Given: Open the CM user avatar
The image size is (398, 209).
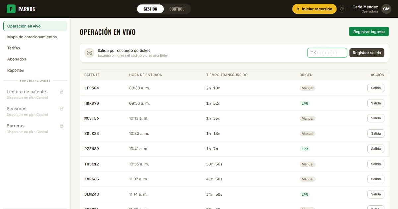Looking at the screenshot, I should click(386, 9).
